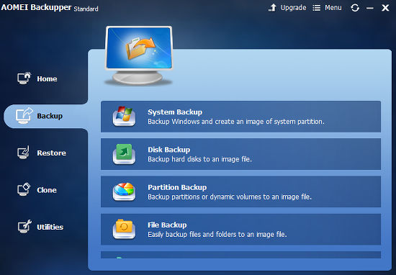The width and height of the screenshot is (396, 275).
Task: Click 'Backup Windows and create an image' description
Action: pyautogui.click(x=236, y=122)
